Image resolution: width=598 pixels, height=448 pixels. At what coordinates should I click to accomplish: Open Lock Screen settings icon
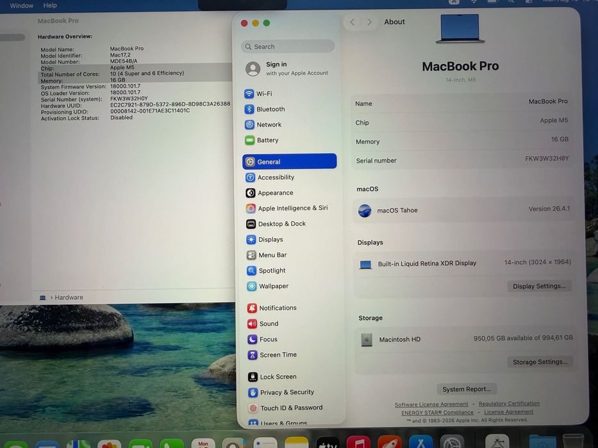pyautogui.click(x=253, y=377)
